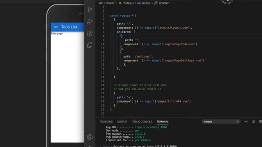Open the '1: node' terminal dropdown
Viewport: 262px width, 147px height.
[221, 122]
